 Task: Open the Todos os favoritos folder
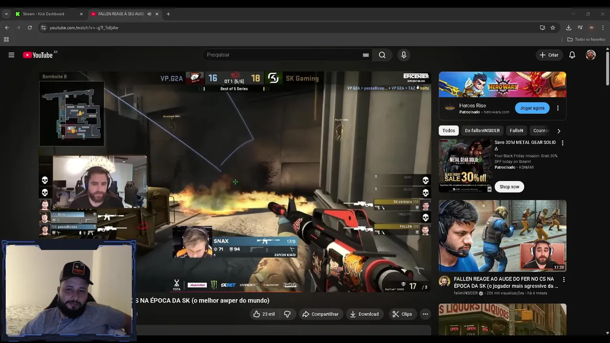[x=586, y=40]
